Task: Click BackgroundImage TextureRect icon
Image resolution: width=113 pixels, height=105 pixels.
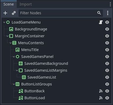Action: tap(11, 29)
